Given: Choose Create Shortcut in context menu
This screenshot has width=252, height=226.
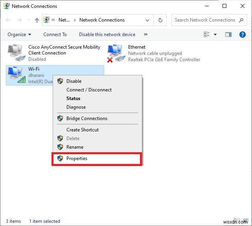Looking at the screenshot, I should tap(97, 130).
